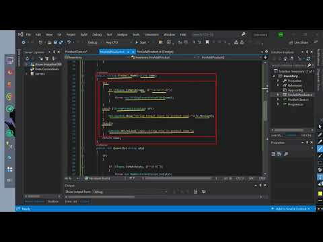Open the project navigation dropdown labeled Inventory

[96, 58]
